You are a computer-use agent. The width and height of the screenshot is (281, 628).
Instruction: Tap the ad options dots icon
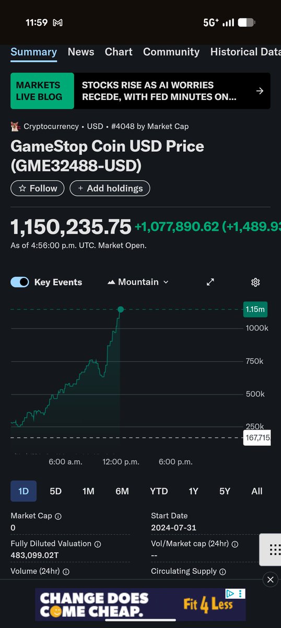pyautogui.click(x=240, y=593)
